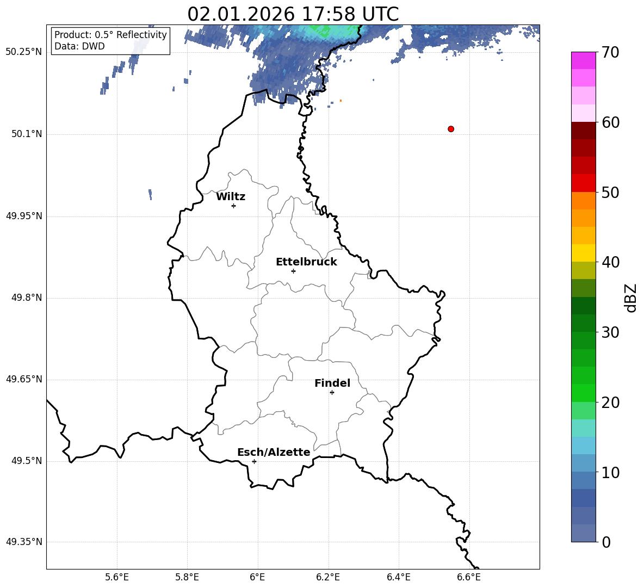The image size is (644, 588).
Task: Click the Ettelbruck city label
Action: tap(306, 262)
